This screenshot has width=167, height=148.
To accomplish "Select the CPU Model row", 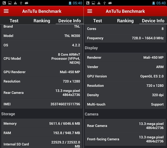I will [42, 58].
